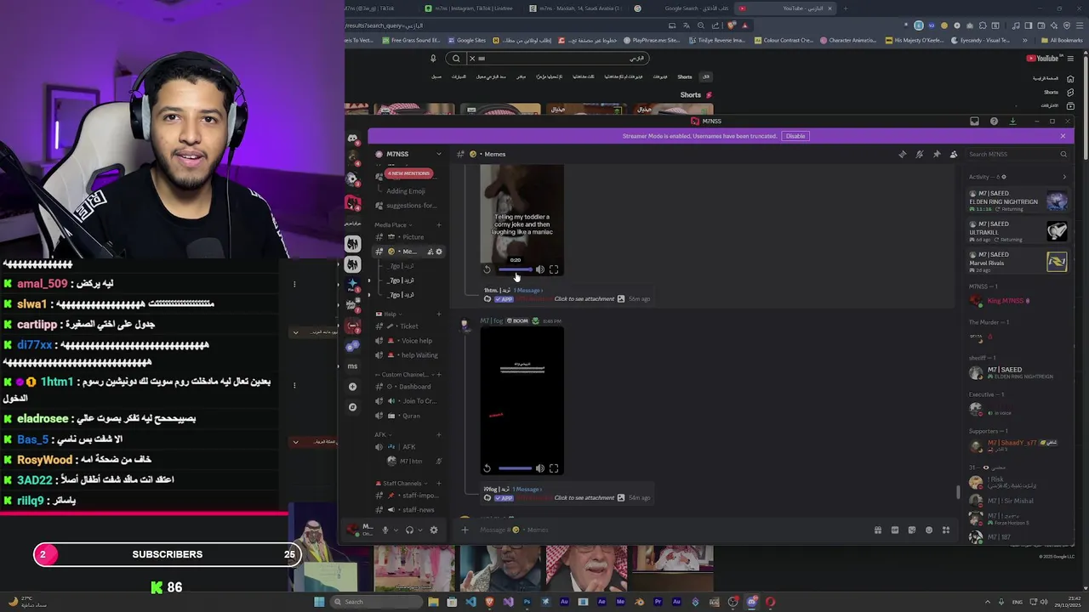Click the plus attach button in message bar
Viewport: 1089px width, 612px height.
click(x=465, y=530)
